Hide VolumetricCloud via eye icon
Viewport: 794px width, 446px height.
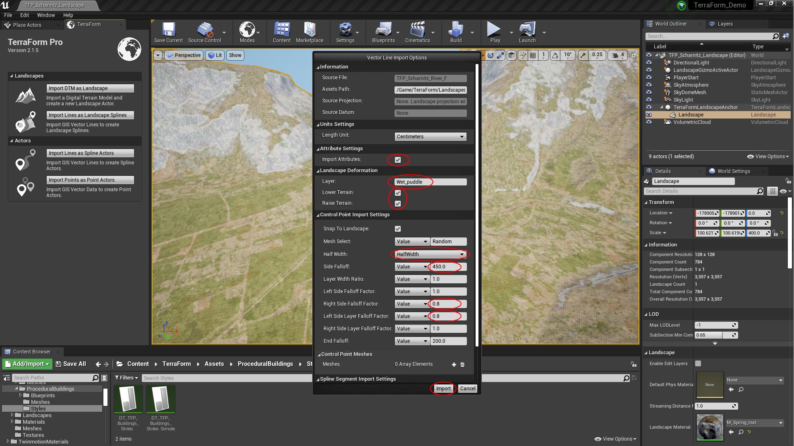pyautogui.click(x=649, y=122)
